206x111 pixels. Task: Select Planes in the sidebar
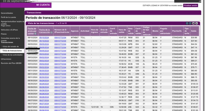[4, 34]
